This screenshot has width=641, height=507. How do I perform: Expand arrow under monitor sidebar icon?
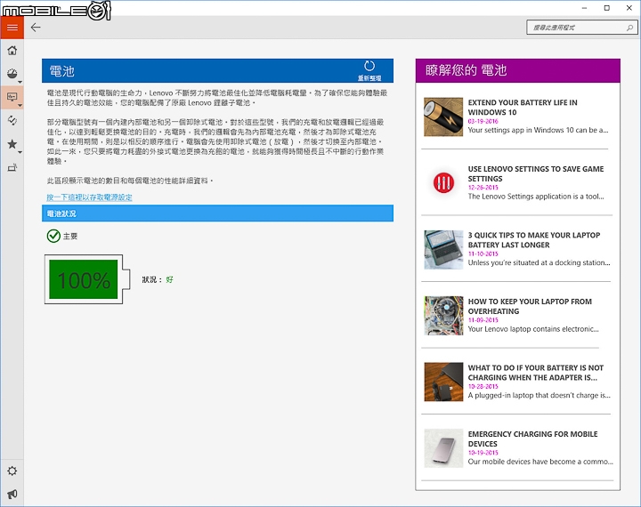(20, 106)
